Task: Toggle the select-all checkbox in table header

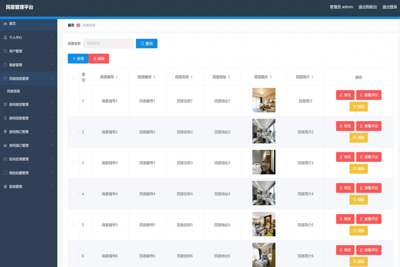Action: click(73, 77)
